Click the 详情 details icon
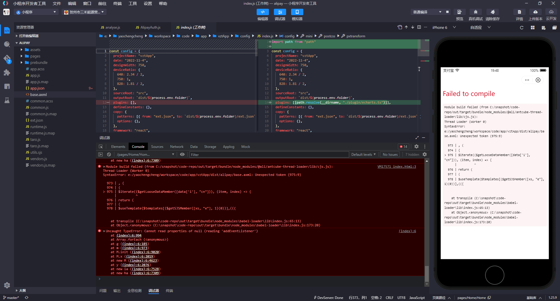The height and width of the screenshot is (301, 560). 519,12
